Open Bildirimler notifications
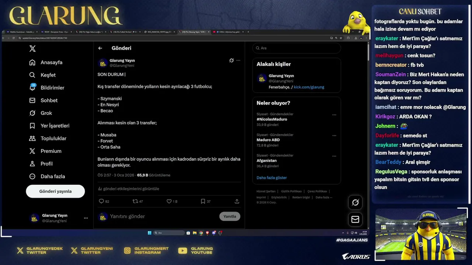The width and height of the screenshot is (472, 265). pyautogui.click(x=47, y=88)
